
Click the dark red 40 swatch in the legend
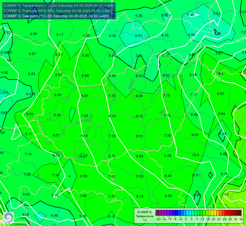point(240,213)
